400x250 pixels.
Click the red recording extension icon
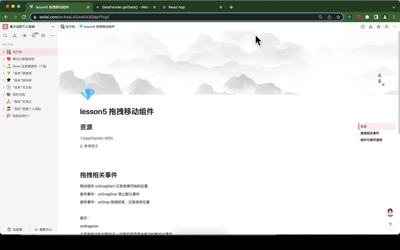coord(358,17)
